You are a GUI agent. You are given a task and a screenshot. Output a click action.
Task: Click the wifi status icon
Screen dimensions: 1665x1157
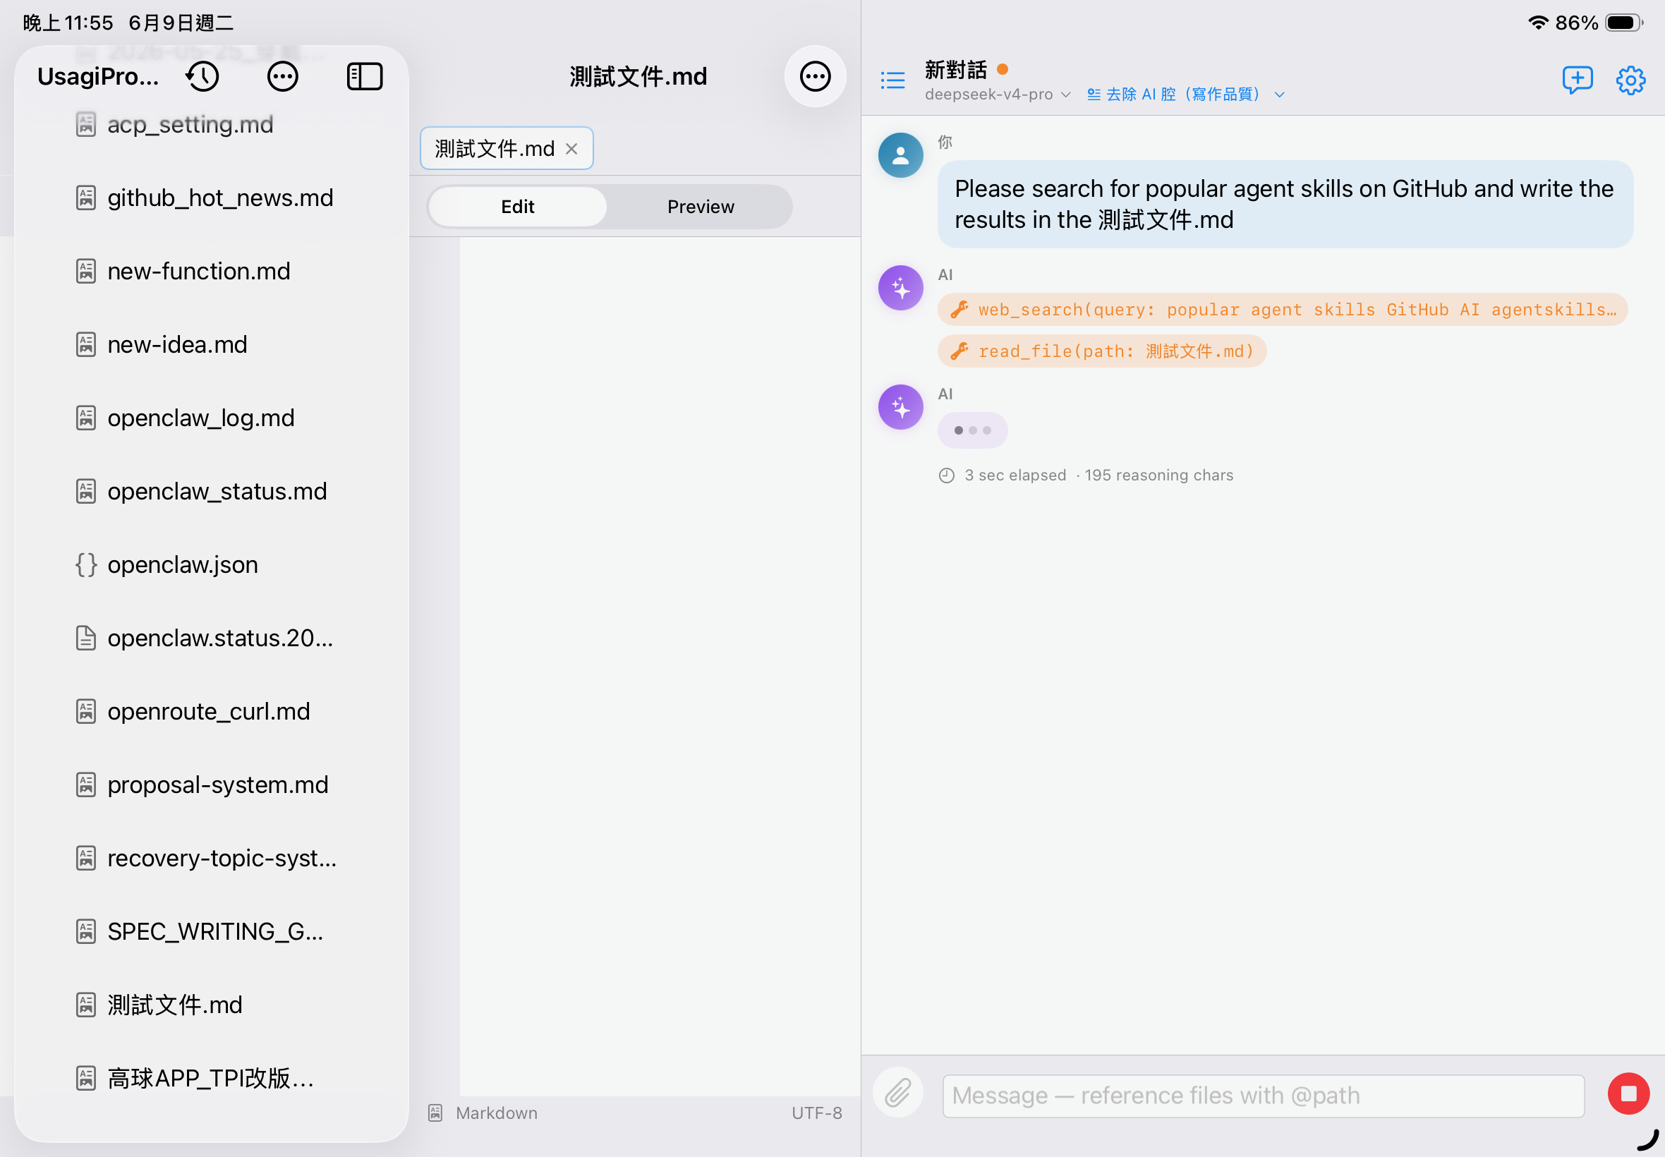click(1537, 23)
